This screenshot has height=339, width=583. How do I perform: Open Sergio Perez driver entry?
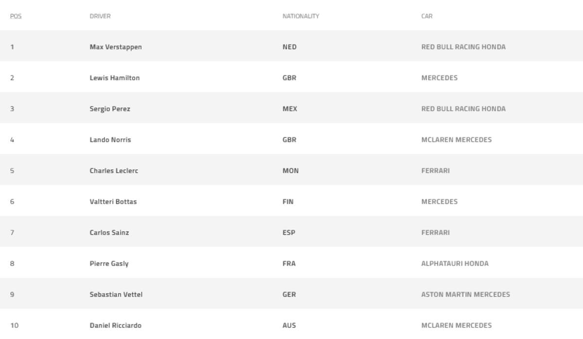[x=110, y=108]
